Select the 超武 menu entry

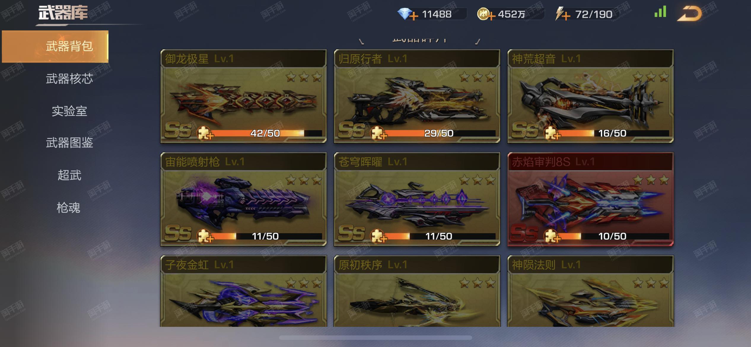[x=69, y=175]
